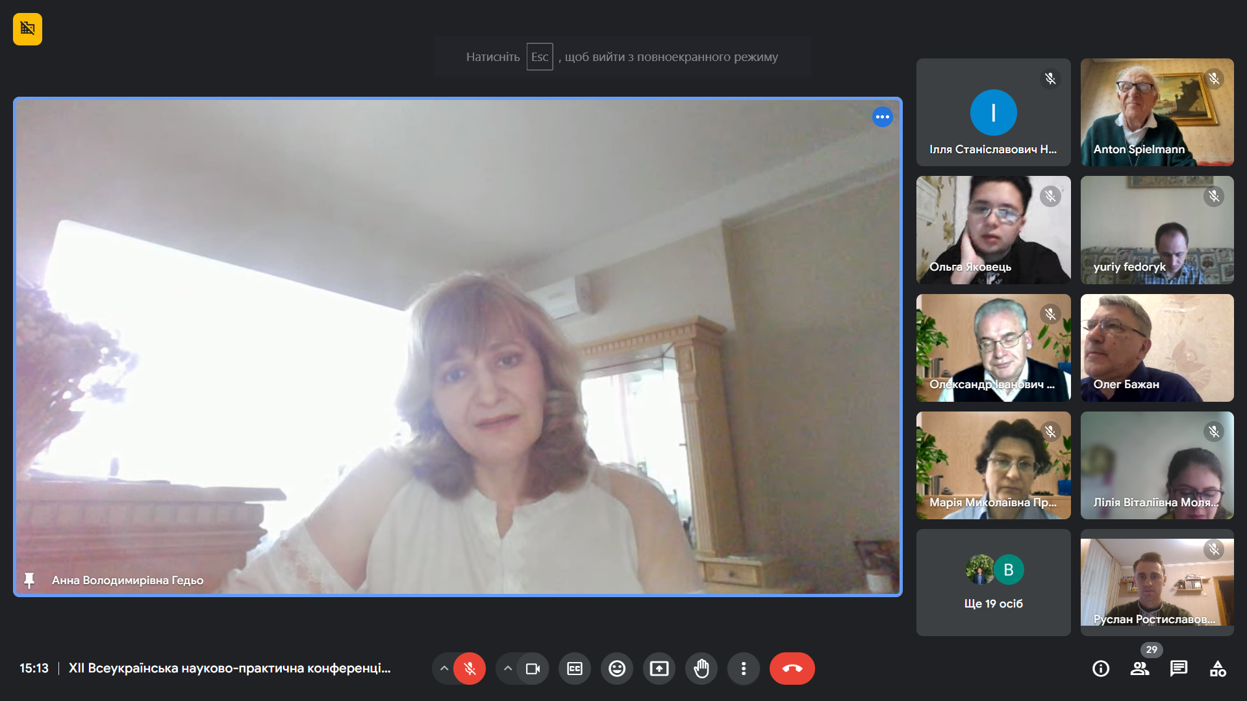Turn on closed captions
Image resolution: width=1247 pixels, height=701 pixels.
pyautogui.click(x=575, y=669)
